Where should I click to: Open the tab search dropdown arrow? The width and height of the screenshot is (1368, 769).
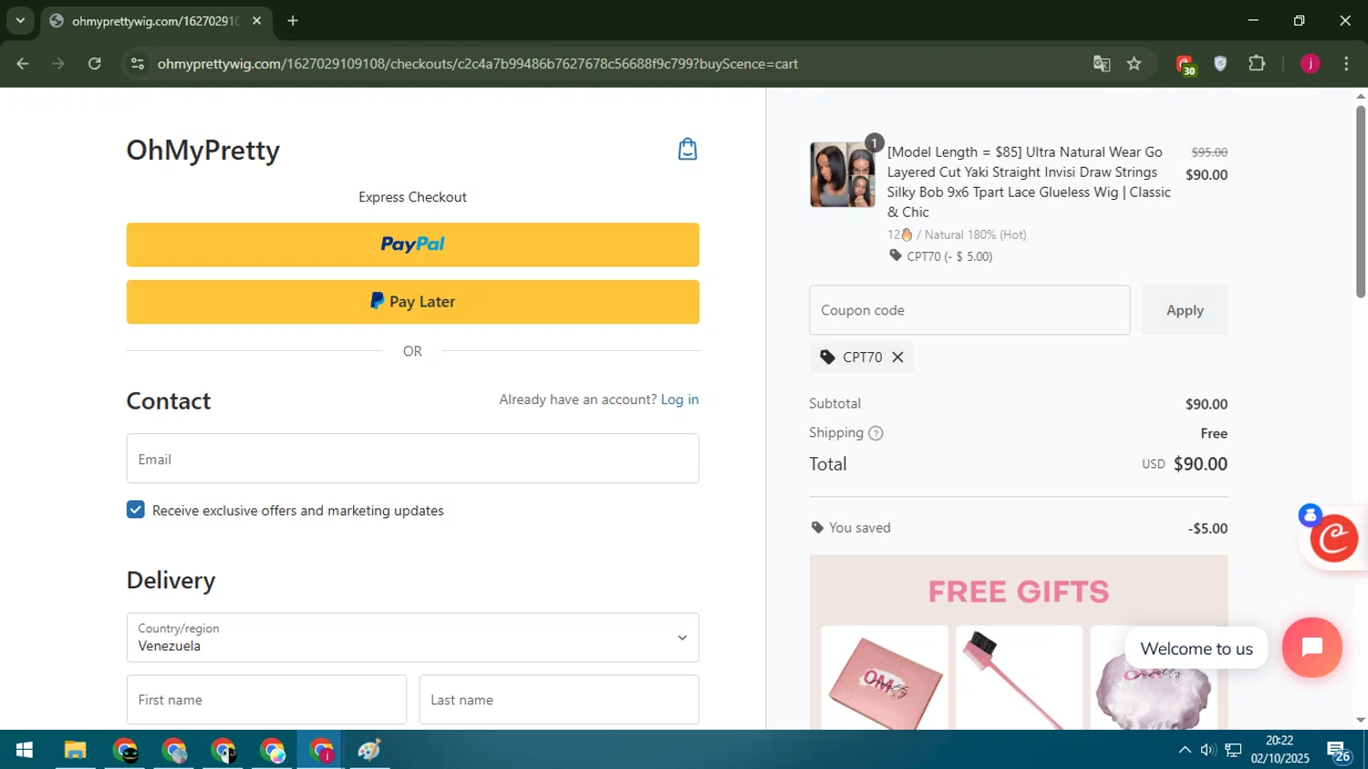point(20,21)
